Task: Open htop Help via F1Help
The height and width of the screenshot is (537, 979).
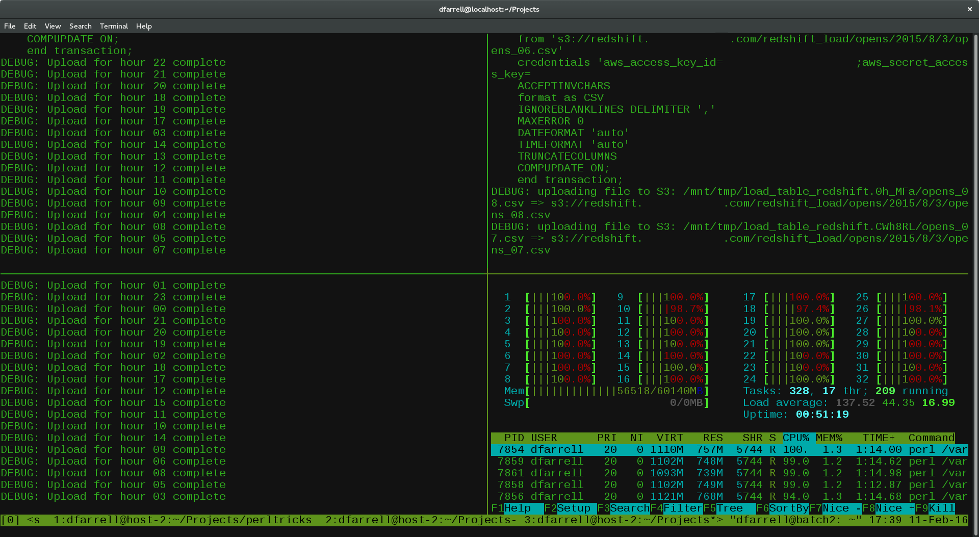Action: pos(515,508)
